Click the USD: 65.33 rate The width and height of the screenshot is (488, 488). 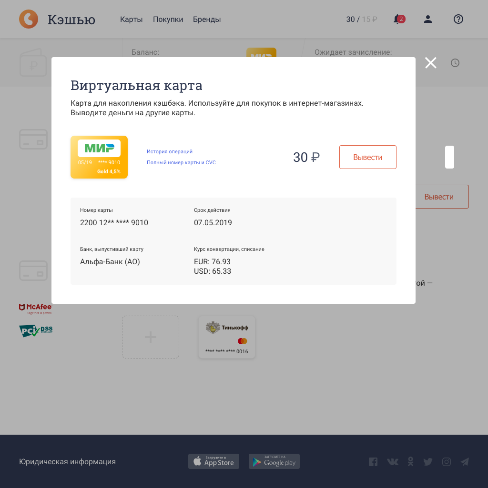point(213,271)
